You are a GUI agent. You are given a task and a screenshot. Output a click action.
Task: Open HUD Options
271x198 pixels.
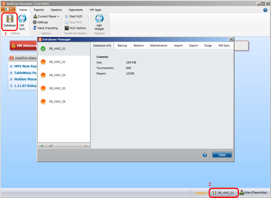75,28
